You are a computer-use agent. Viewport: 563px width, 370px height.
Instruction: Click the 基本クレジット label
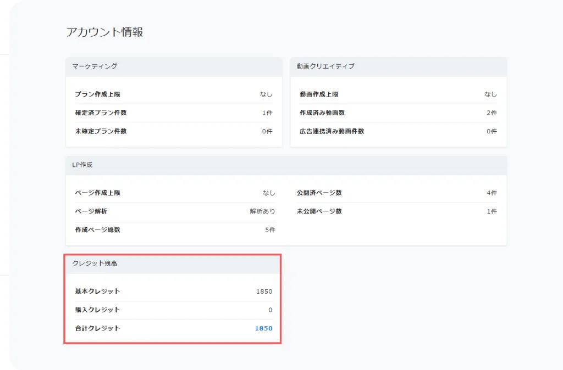click(x=97, y=291)
